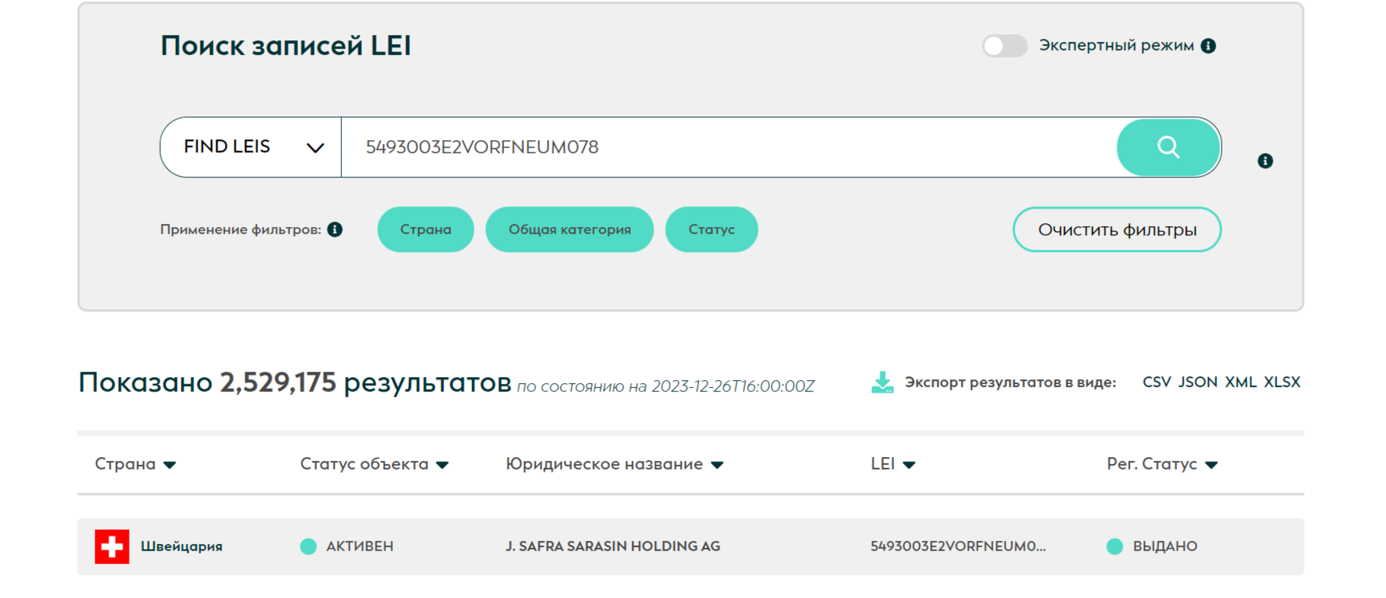Export results as XLSX
1386x598 pixels.
point(1282,382)
